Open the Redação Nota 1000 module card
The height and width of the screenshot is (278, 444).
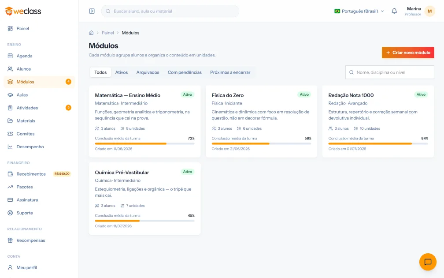coord(378,121)
